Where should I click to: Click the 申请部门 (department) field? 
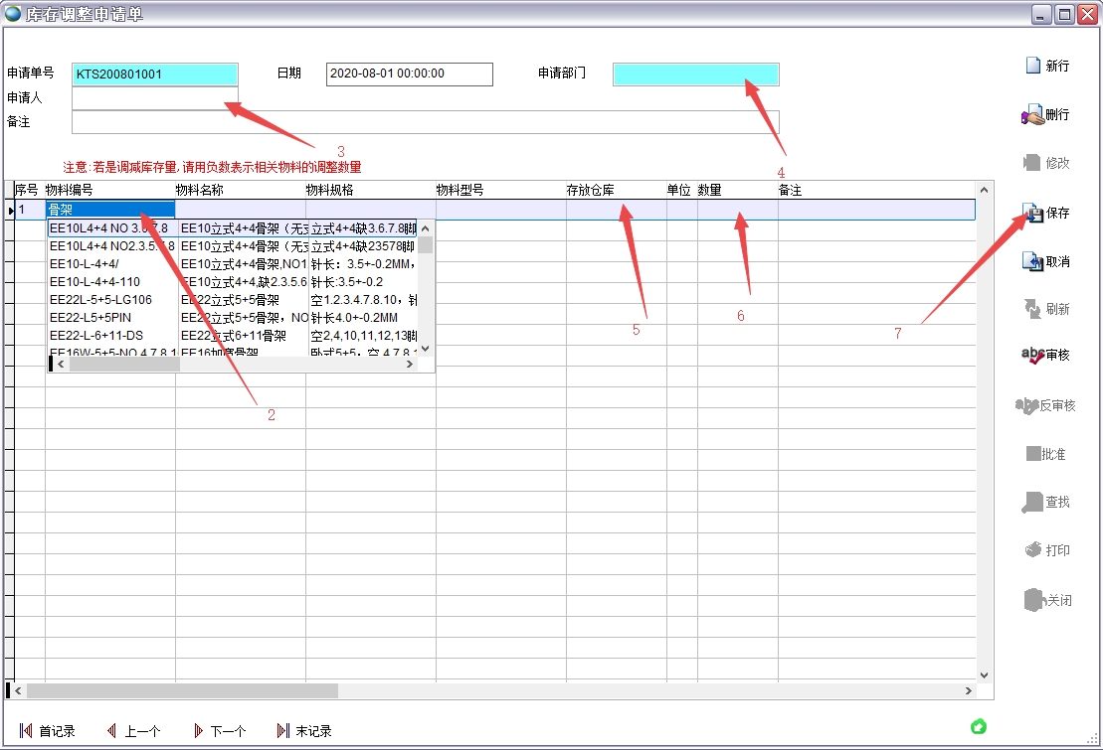click(x=695, y=75)
